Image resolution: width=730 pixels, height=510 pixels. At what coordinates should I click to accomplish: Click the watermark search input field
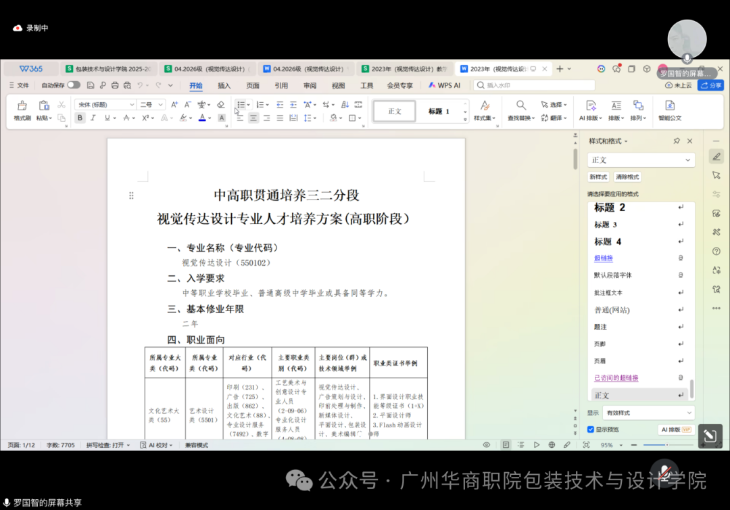pos(534,85)
